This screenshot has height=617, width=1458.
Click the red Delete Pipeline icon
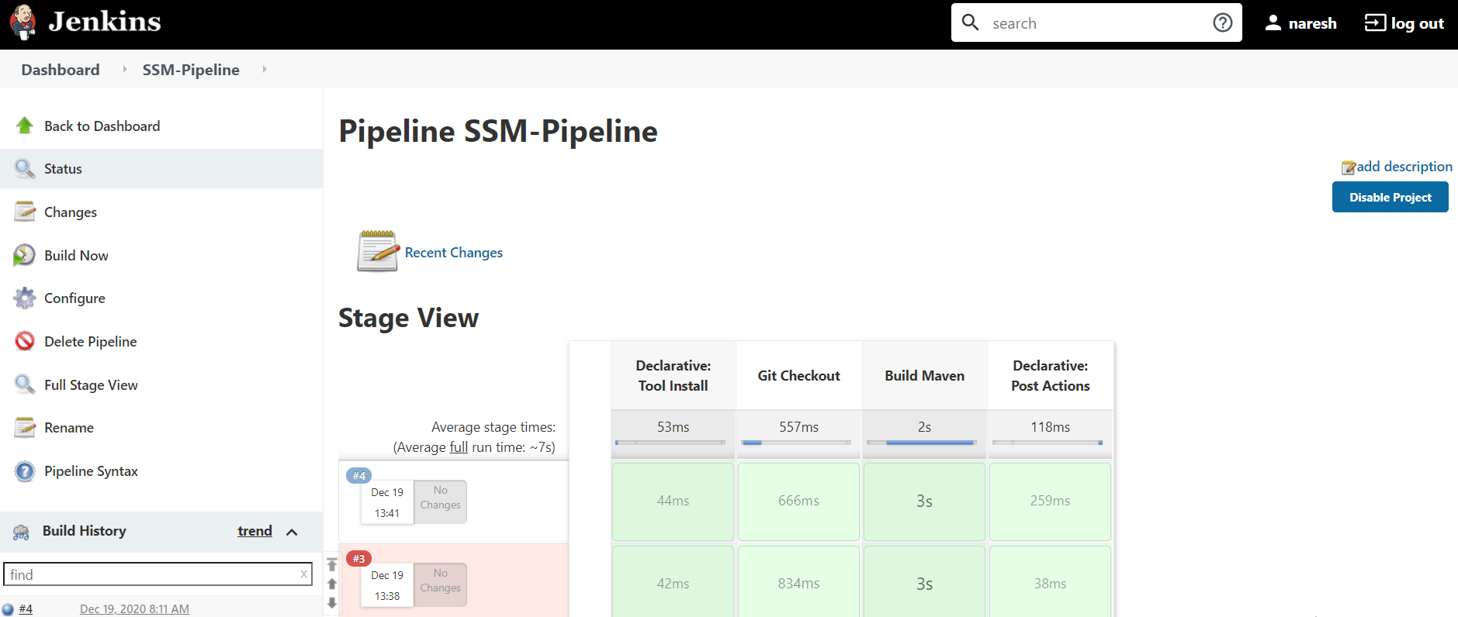(x=25, y=341)
